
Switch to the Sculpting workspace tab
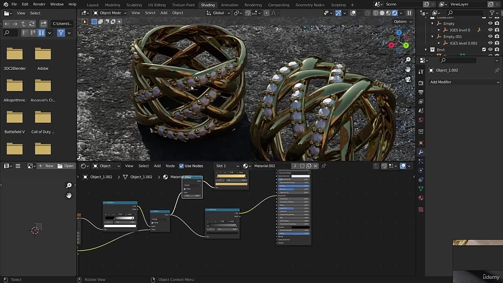(134, 5)
